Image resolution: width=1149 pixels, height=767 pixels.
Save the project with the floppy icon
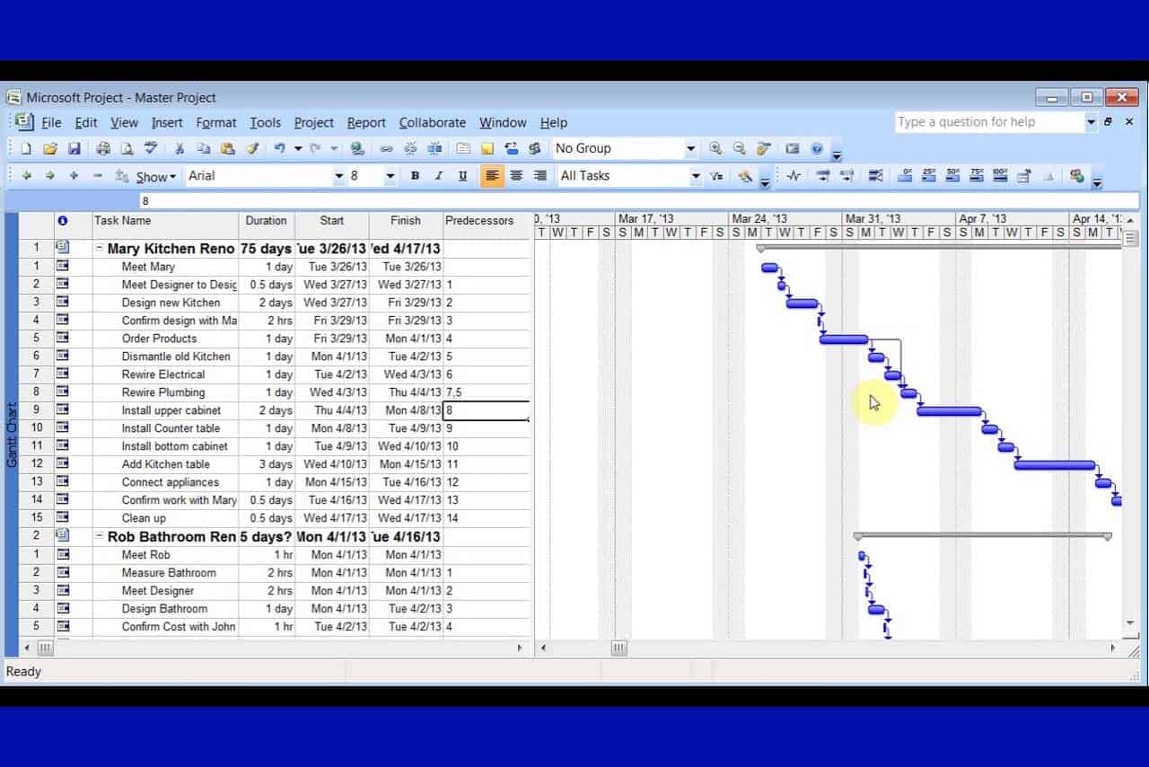pos(74,149)
